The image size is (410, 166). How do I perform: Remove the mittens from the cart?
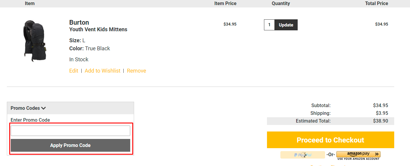pyautogui.click(x=136, y=71)
